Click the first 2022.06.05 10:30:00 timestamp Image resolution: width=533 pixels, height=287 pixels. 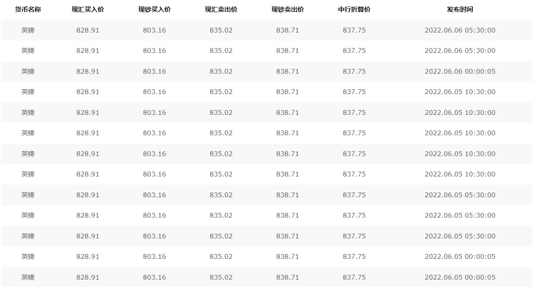[x=460, y=92]
